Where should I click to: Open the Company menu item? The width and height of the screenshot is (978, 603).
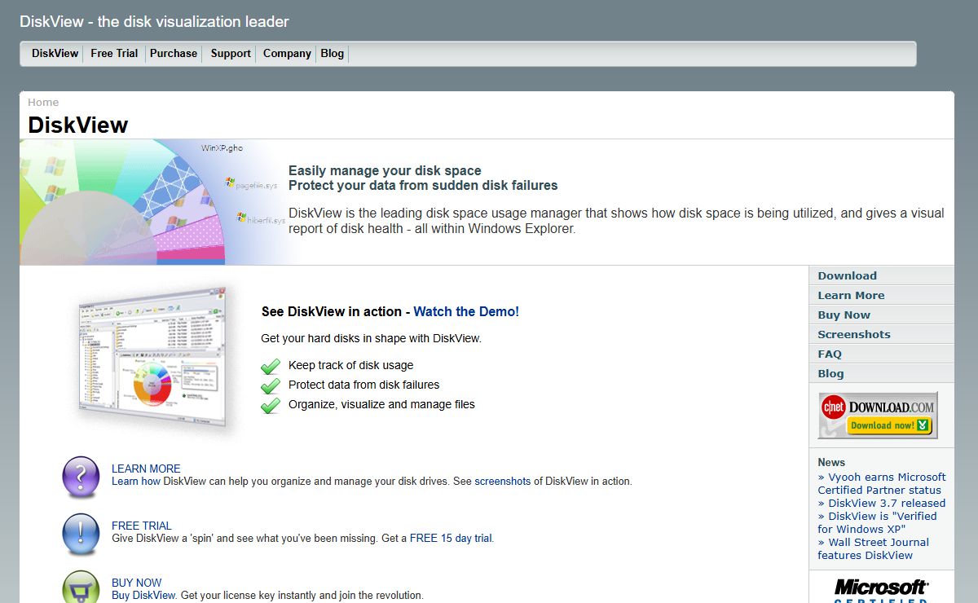[287, 53]
